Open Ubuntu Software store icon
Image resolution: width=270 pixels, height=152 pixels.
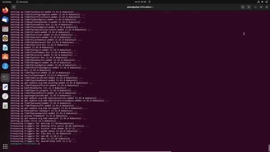coord(5,57)
